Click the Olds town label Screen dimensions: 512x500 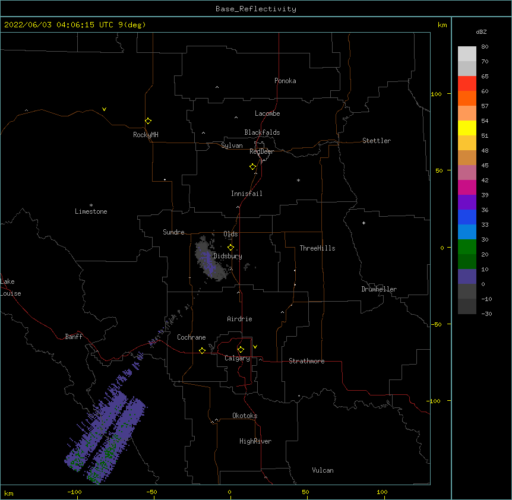tap(230, 234)
